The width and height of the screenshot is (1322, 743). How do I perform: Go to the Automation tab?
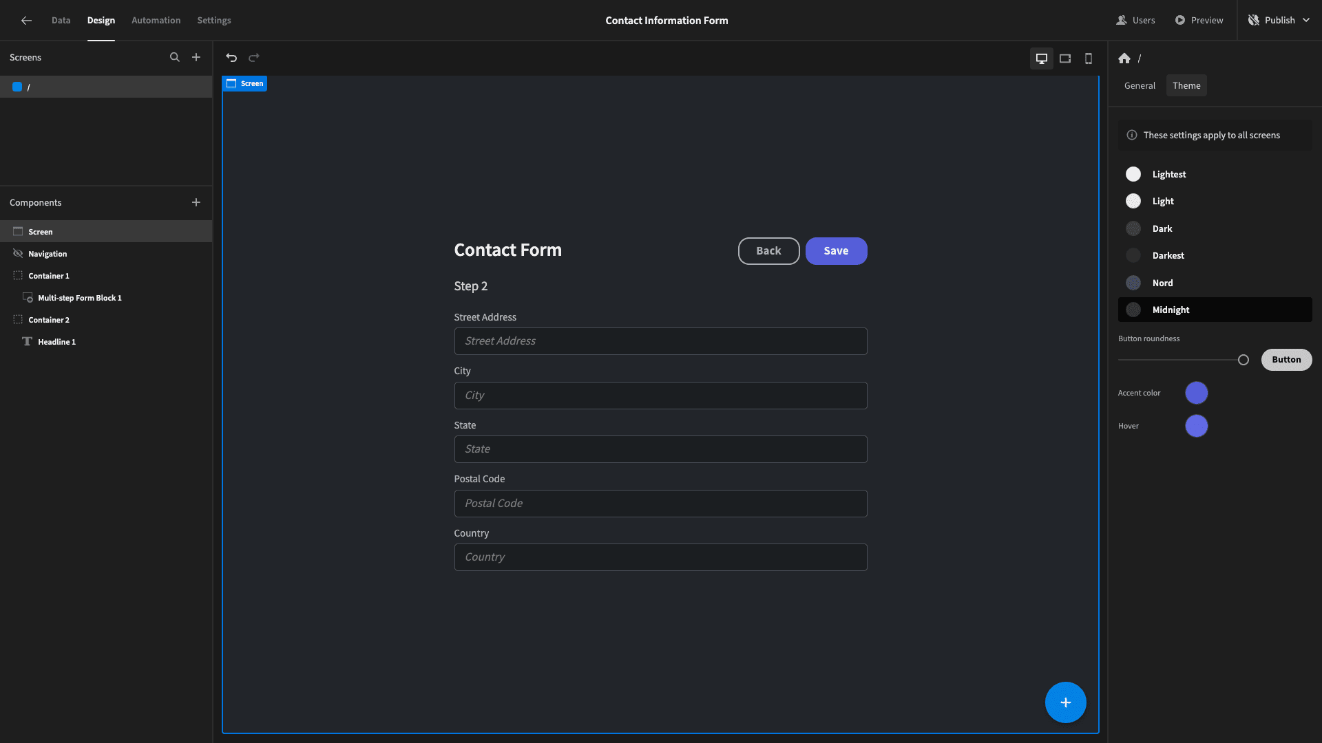tap(156, 21)
